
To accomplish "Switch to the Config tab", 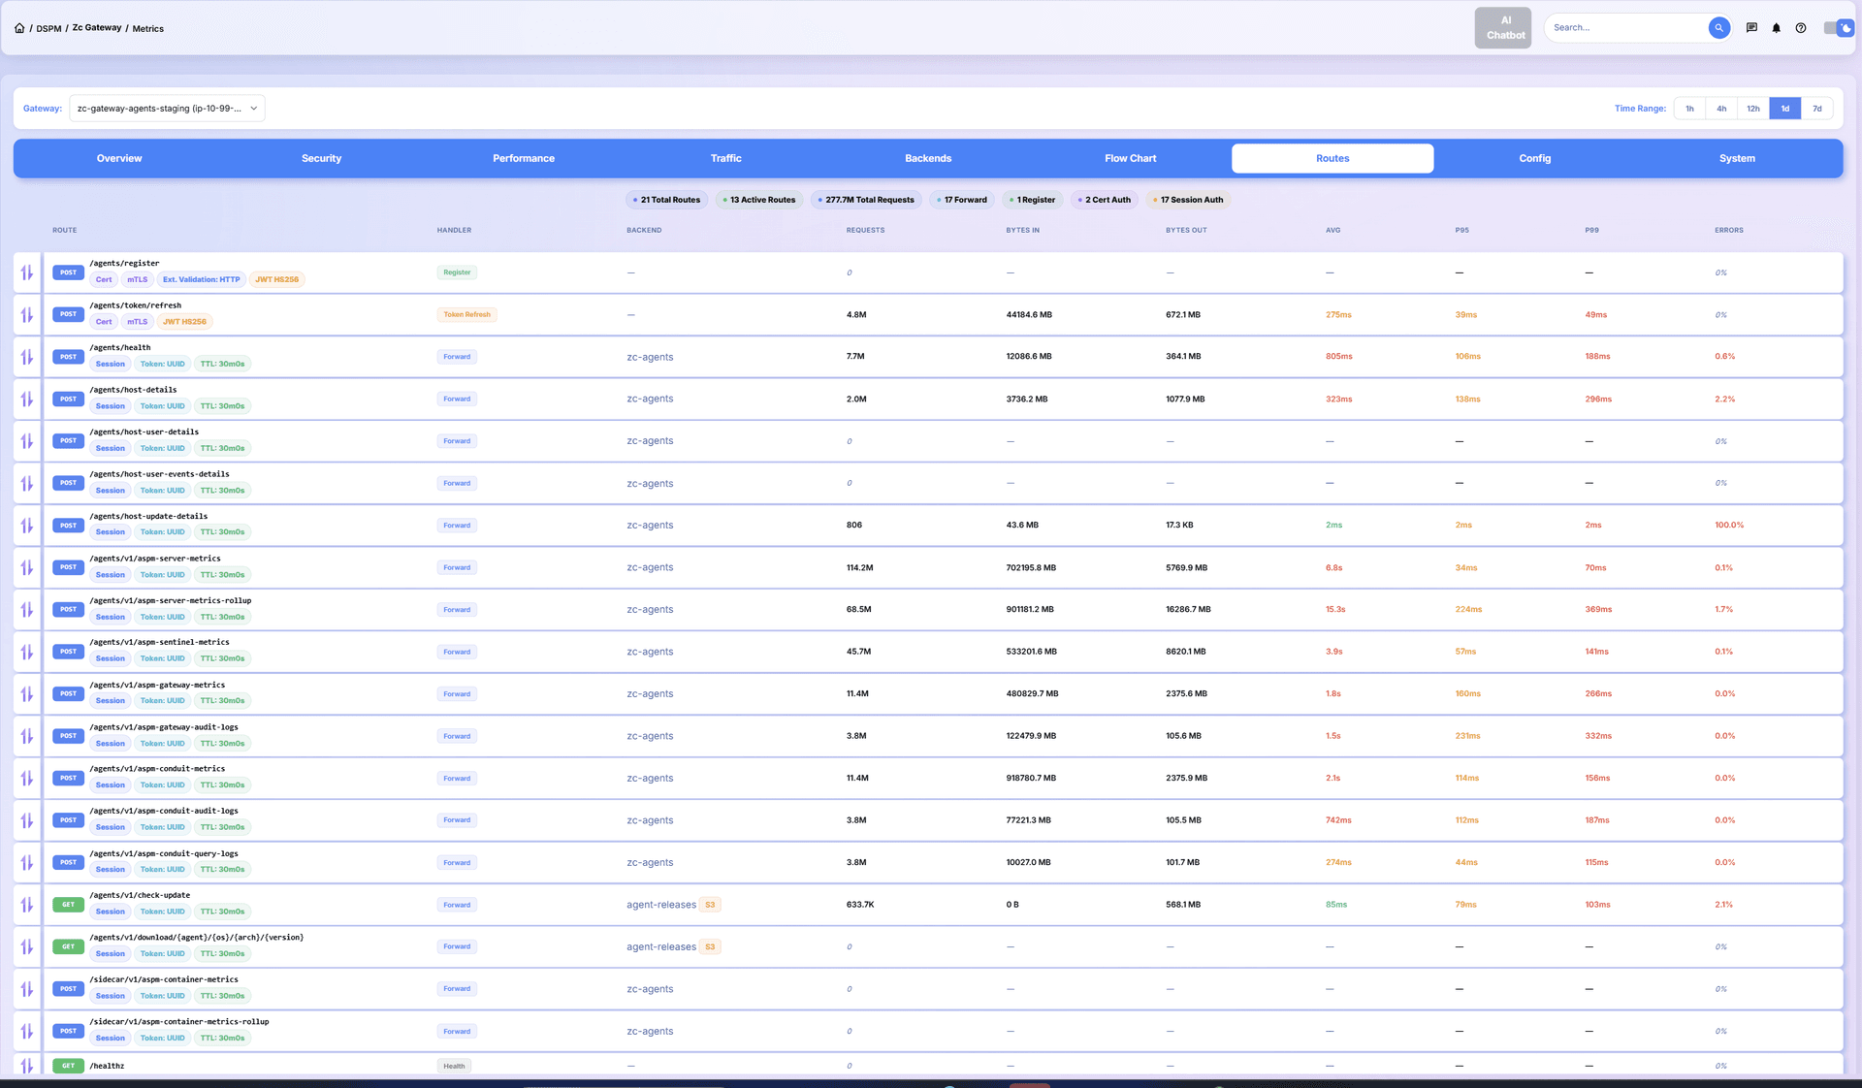I will (x=1534, y=158).
